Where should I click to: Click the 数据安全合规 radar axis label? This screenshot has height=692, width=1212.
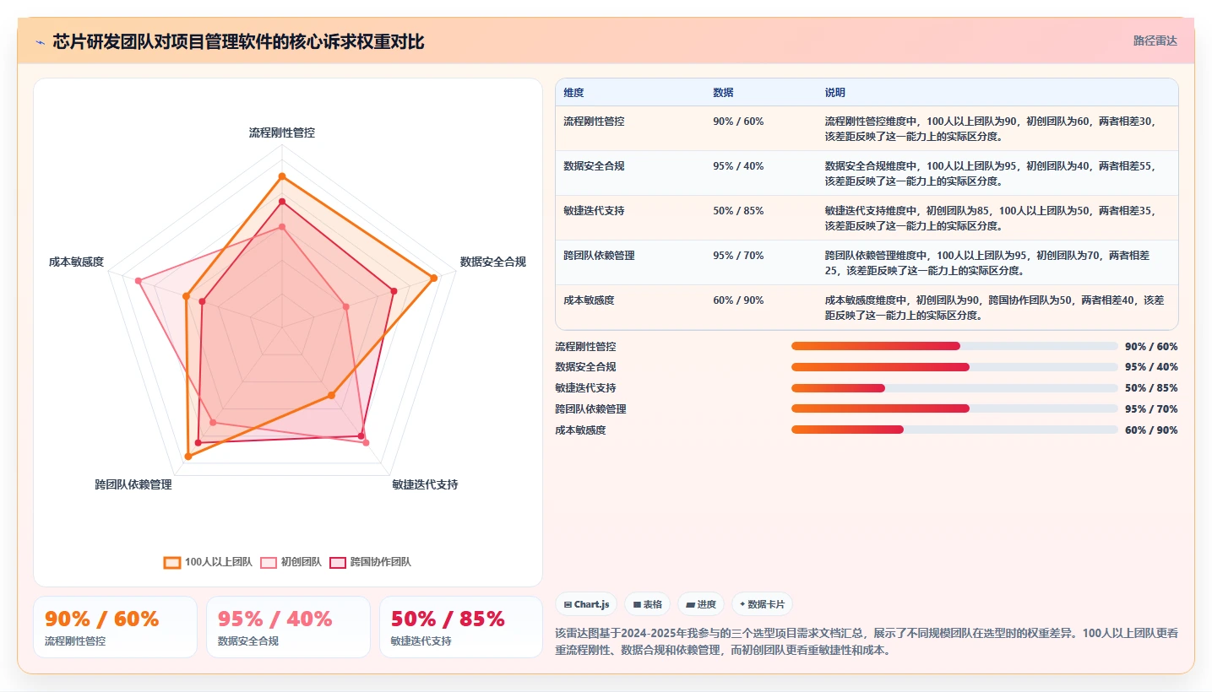[x=493, y=262]
